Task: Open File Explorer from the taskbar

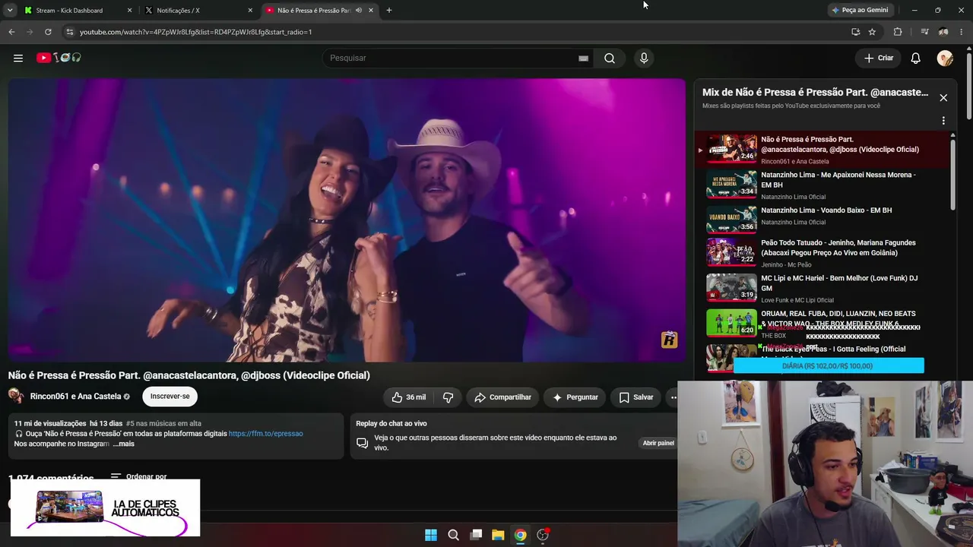Action: pos(498,535)
